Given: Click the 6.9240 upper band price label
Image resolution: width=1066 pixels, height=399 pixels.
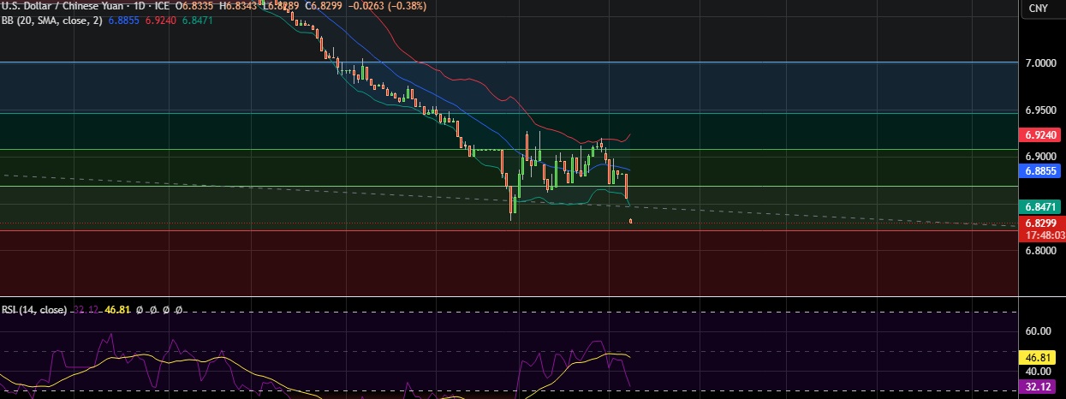Looking at the screenshot, I should pos(1039,135).
